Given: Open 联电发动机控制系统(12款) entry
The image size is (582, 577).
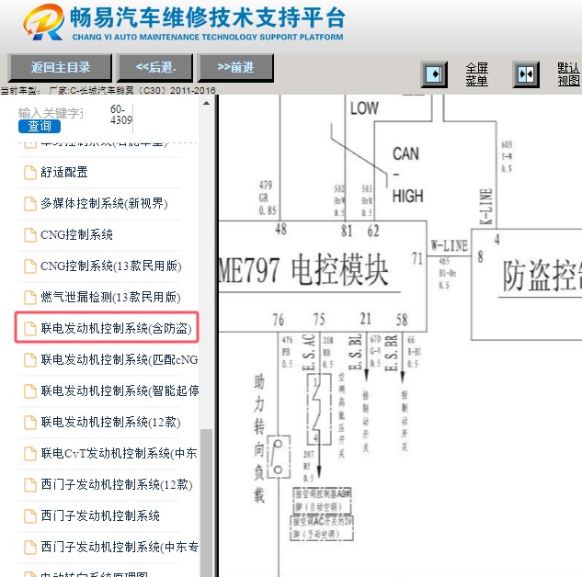Looking at the screenshot, I should (x=110, y=422).
